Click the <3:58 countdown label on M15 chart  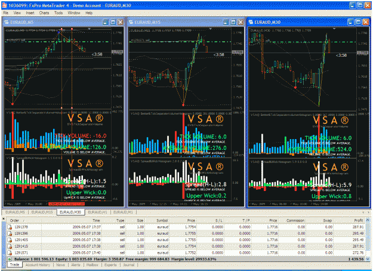pos(218,55)
